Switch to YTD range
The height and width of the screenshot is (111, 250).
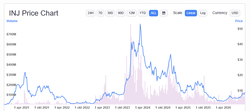tap(143, 13)
